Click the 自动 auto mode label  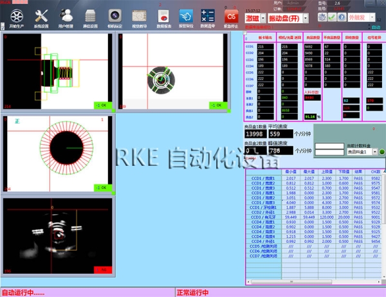click(376, 28)
